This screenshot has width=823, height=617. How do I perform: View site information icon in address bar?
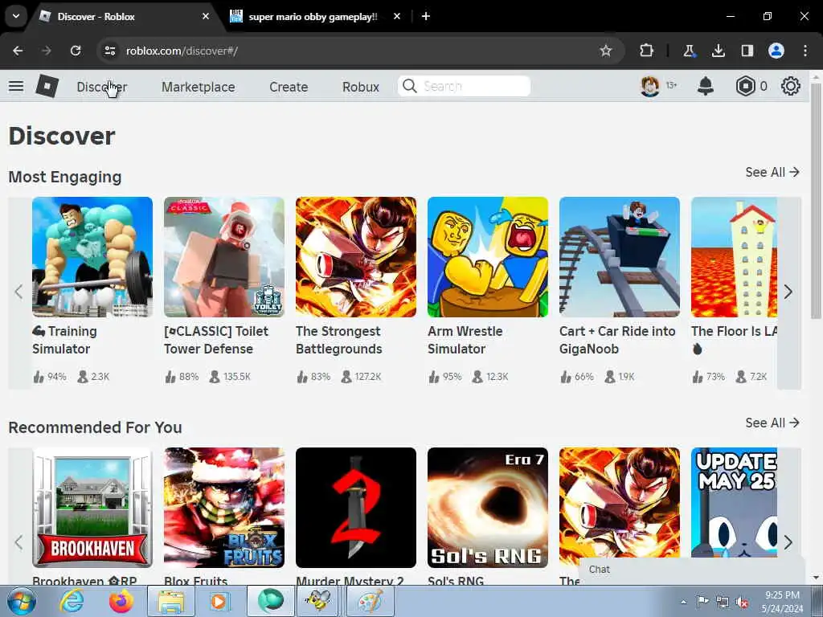point(109,51)
